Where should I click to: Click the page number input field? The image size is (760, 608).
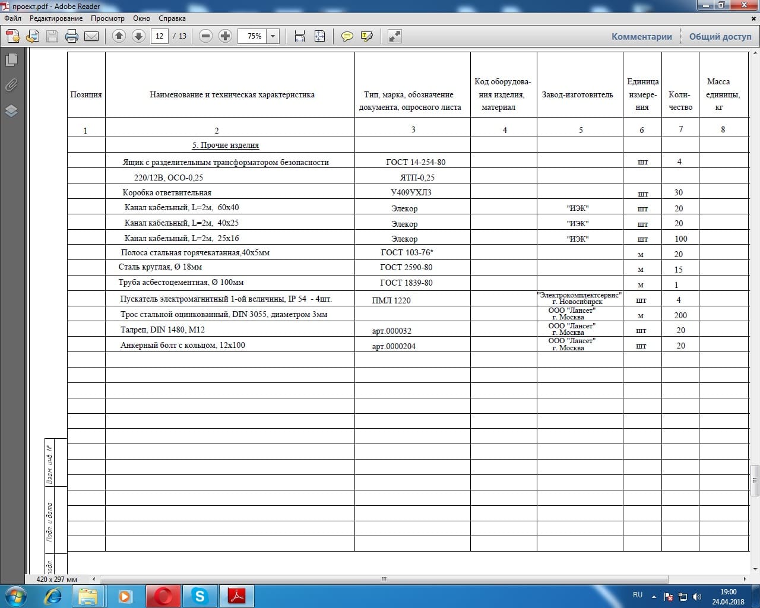coord(159,36)
